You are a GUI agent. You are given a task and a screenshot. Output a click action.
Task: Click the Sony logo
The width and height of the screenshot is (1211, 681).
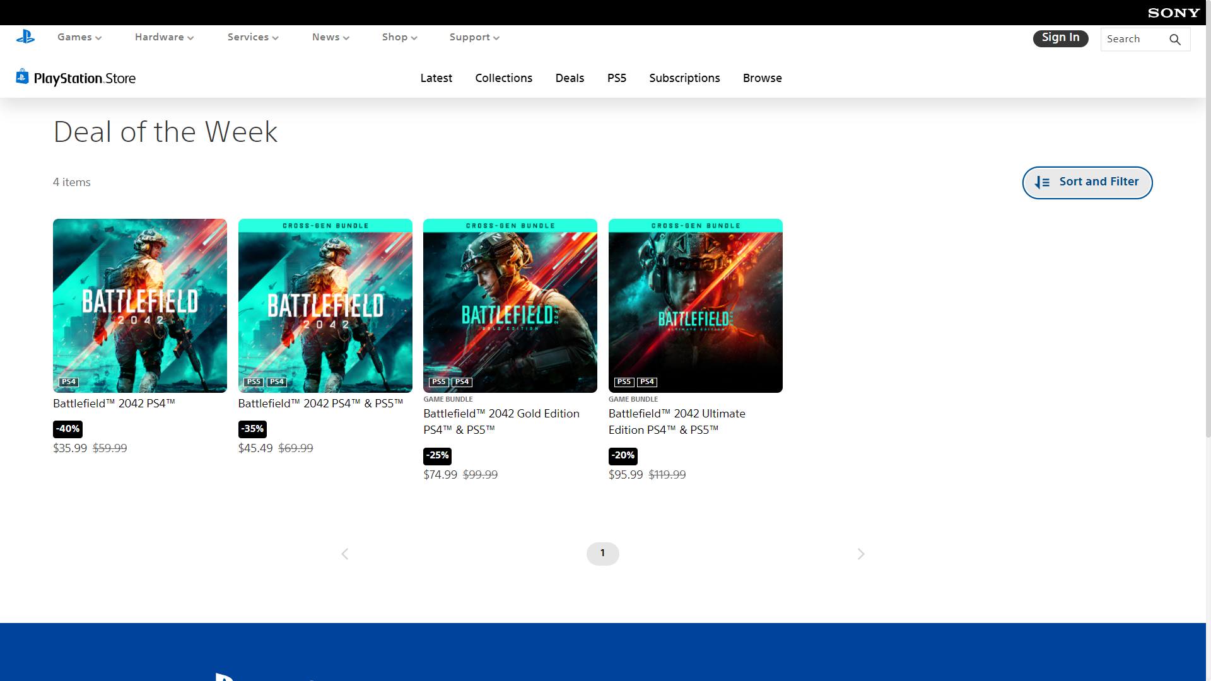point(1173,13)
